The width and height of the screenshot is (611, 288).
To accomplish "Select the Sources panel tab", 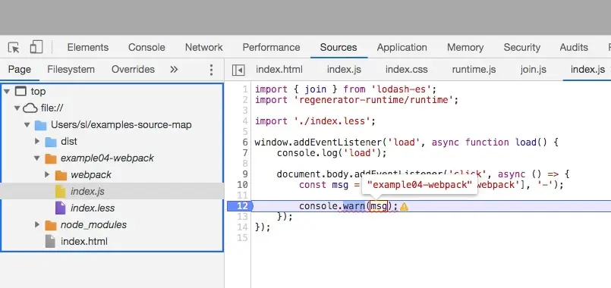I will (x=339, y=48).
